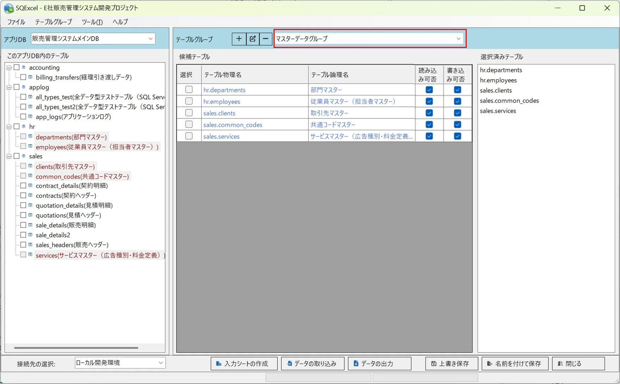Click the データの取り込み button
The width and height of the screenshot is (620, 384).
pyautogui.click(x=313, y=364)
